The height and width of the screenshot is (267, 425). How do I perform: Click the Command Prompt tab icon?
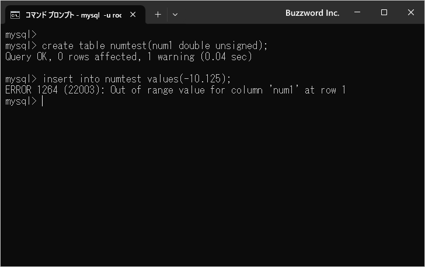(16, 14)
